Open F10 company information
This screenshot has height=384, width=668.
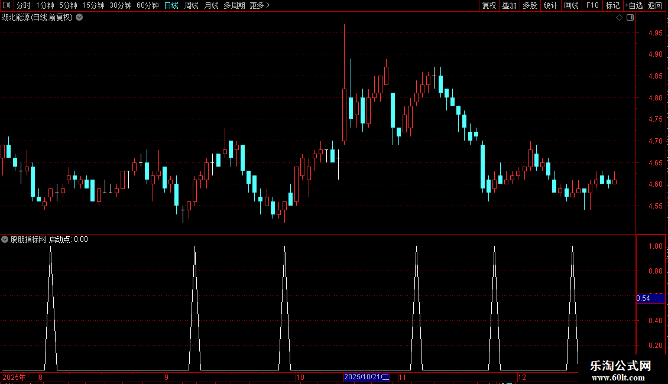pyautogui.click(x=592, y=5)
